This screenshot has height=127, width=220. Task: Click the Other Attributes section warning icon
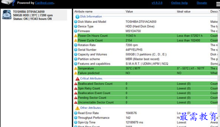tap(77, 108)
